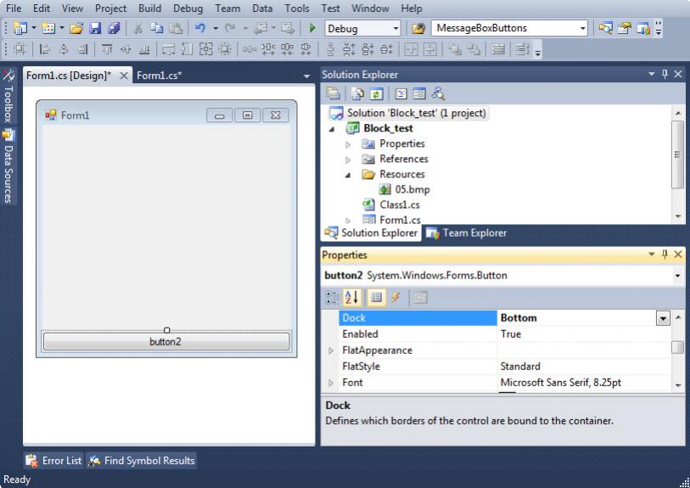
Task: Click the Solution Explorer window toolbar icon
Action: click(x=605, y=29)
